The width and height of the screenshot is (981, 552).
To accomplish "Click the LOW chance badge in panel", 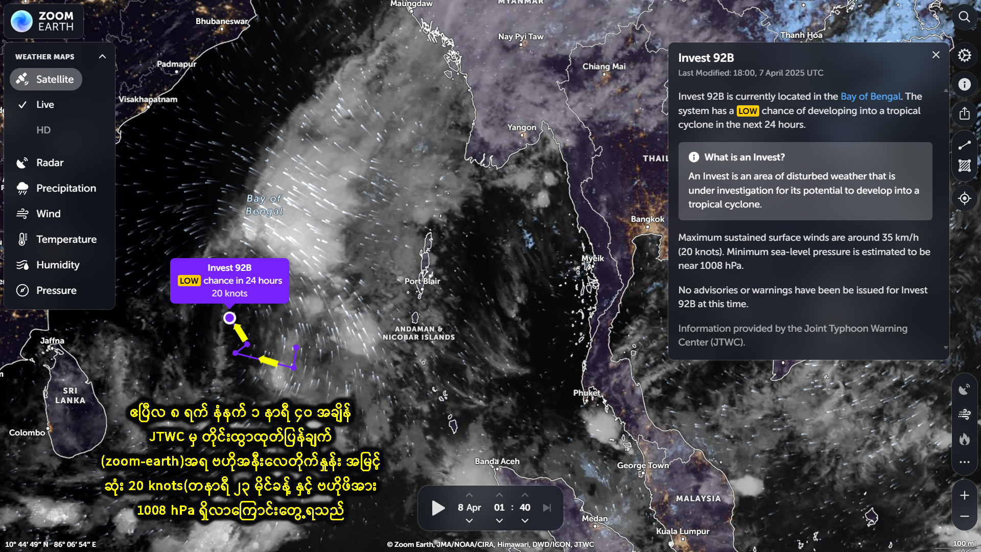I will click(748, 111).
